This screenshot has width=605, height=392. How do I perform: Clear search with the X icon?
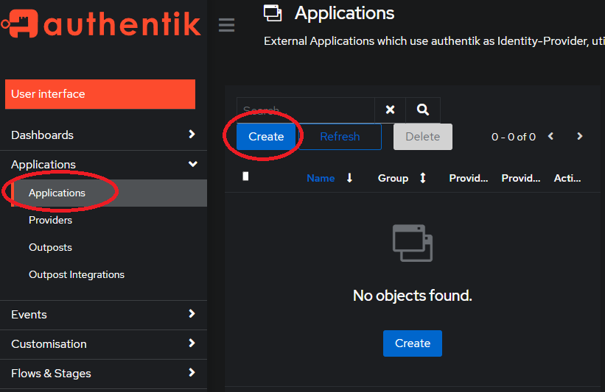[390, 110]
